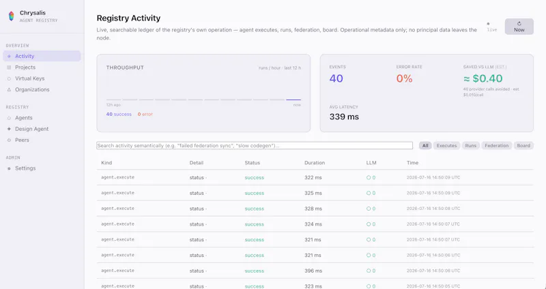
Task: Click the Peers sidebar icon
Action: [x=9, y=140]
